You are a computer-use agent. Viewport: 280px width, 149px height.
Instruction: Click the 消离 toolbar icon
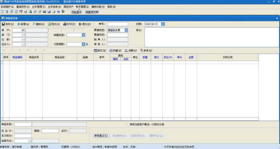point(126,51)
